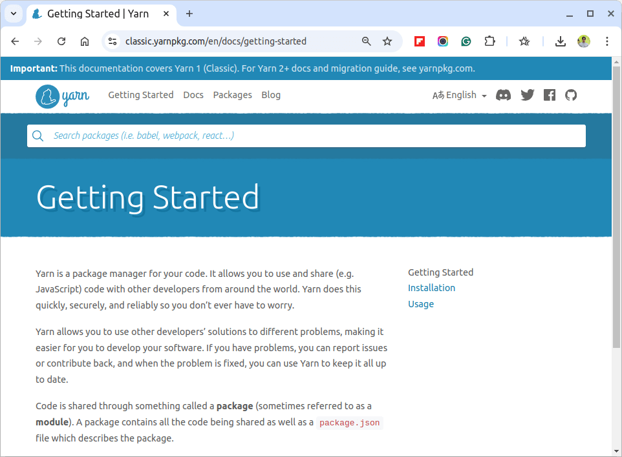Open the Packages navigation item
This screenshot has width=622, height=457.
point(233,95)
